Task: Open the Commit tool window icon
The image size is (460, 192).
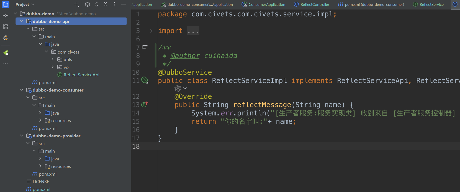Action: [6, 16]
